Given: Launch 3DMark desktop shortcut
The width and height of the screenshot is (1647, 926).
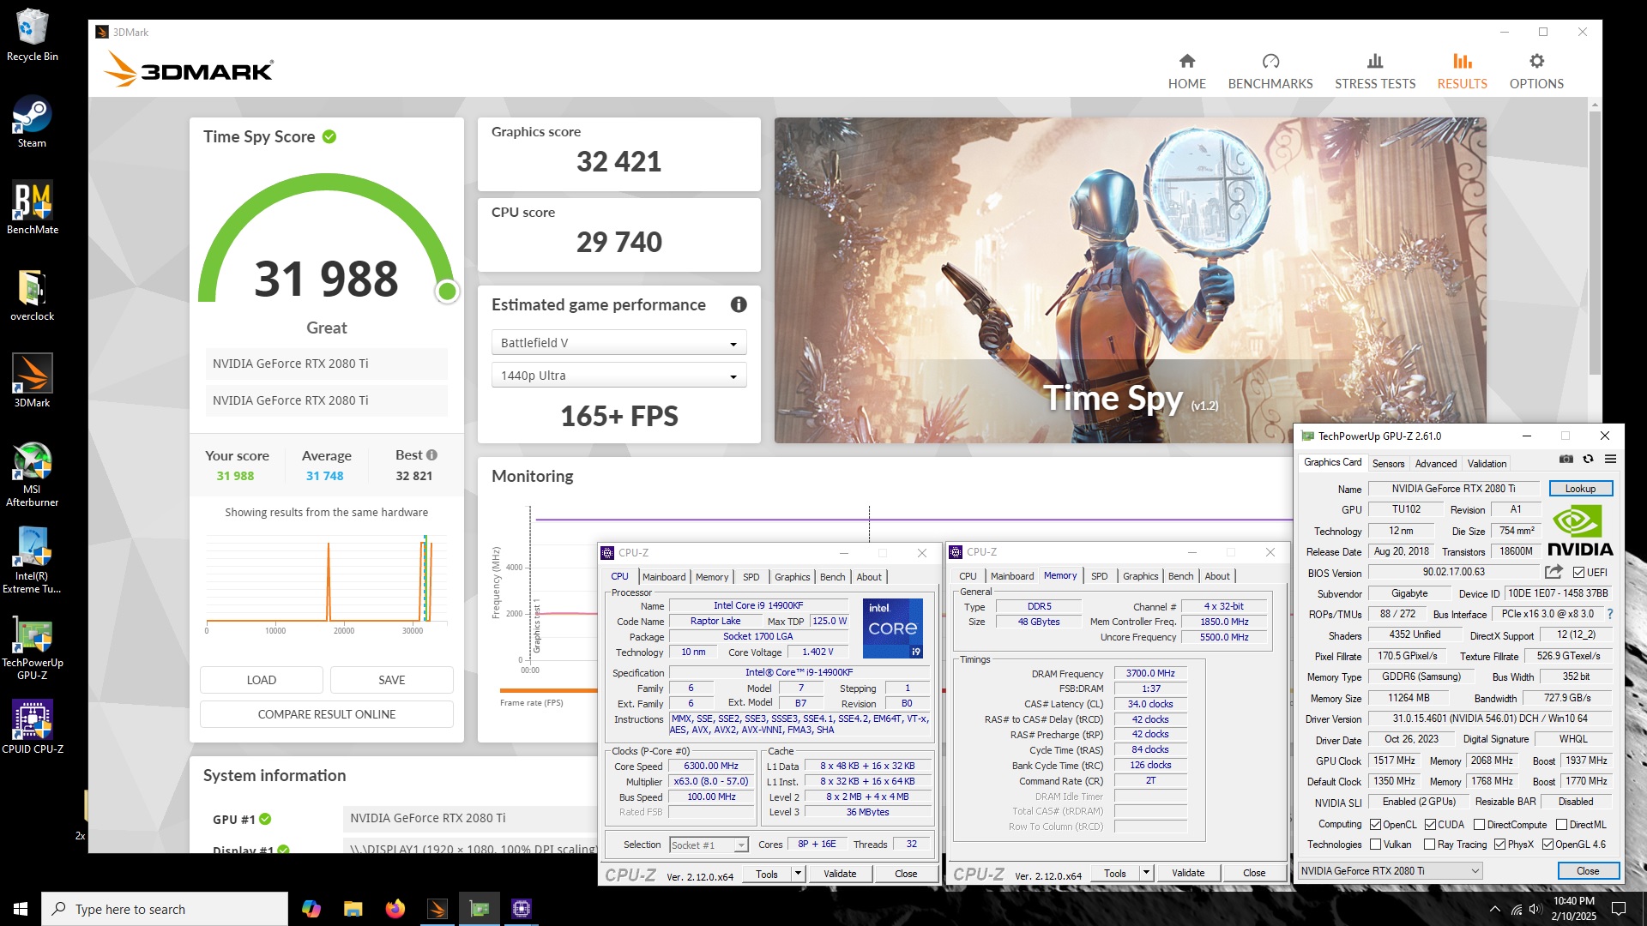Looking at the screenshot, I should (33, 381).
